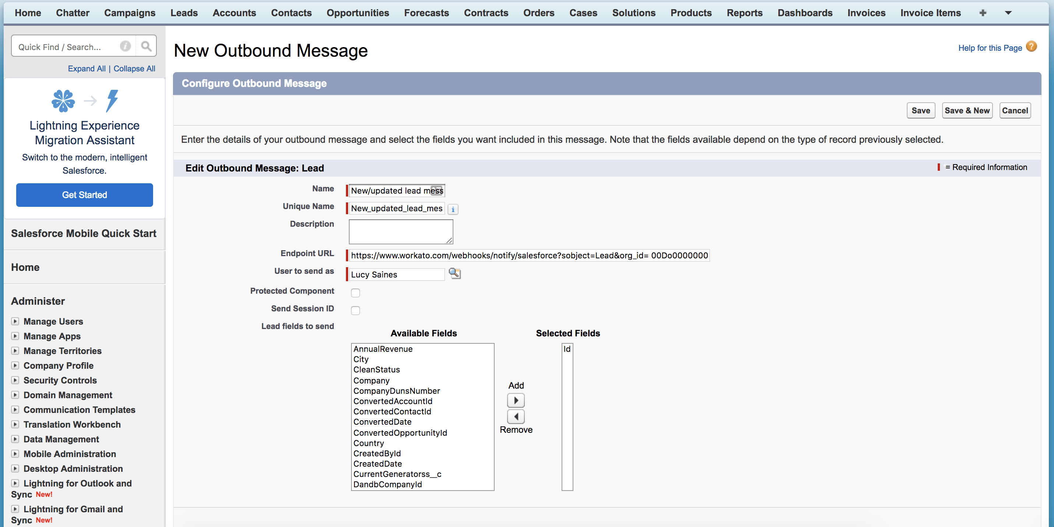Viewport: 1054px width, 527px height.
Task: Click the Description text area
Action: pyautogui.click(x=401, y=231)
